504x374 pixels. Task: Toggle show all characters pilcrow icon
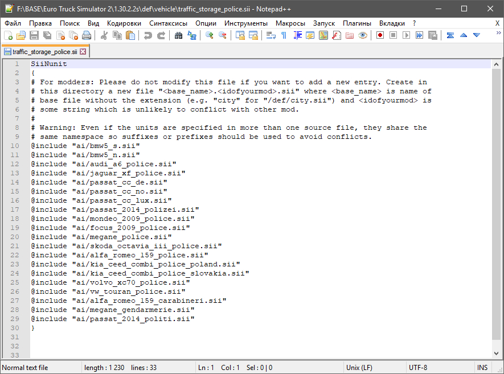tap(284, 35)
